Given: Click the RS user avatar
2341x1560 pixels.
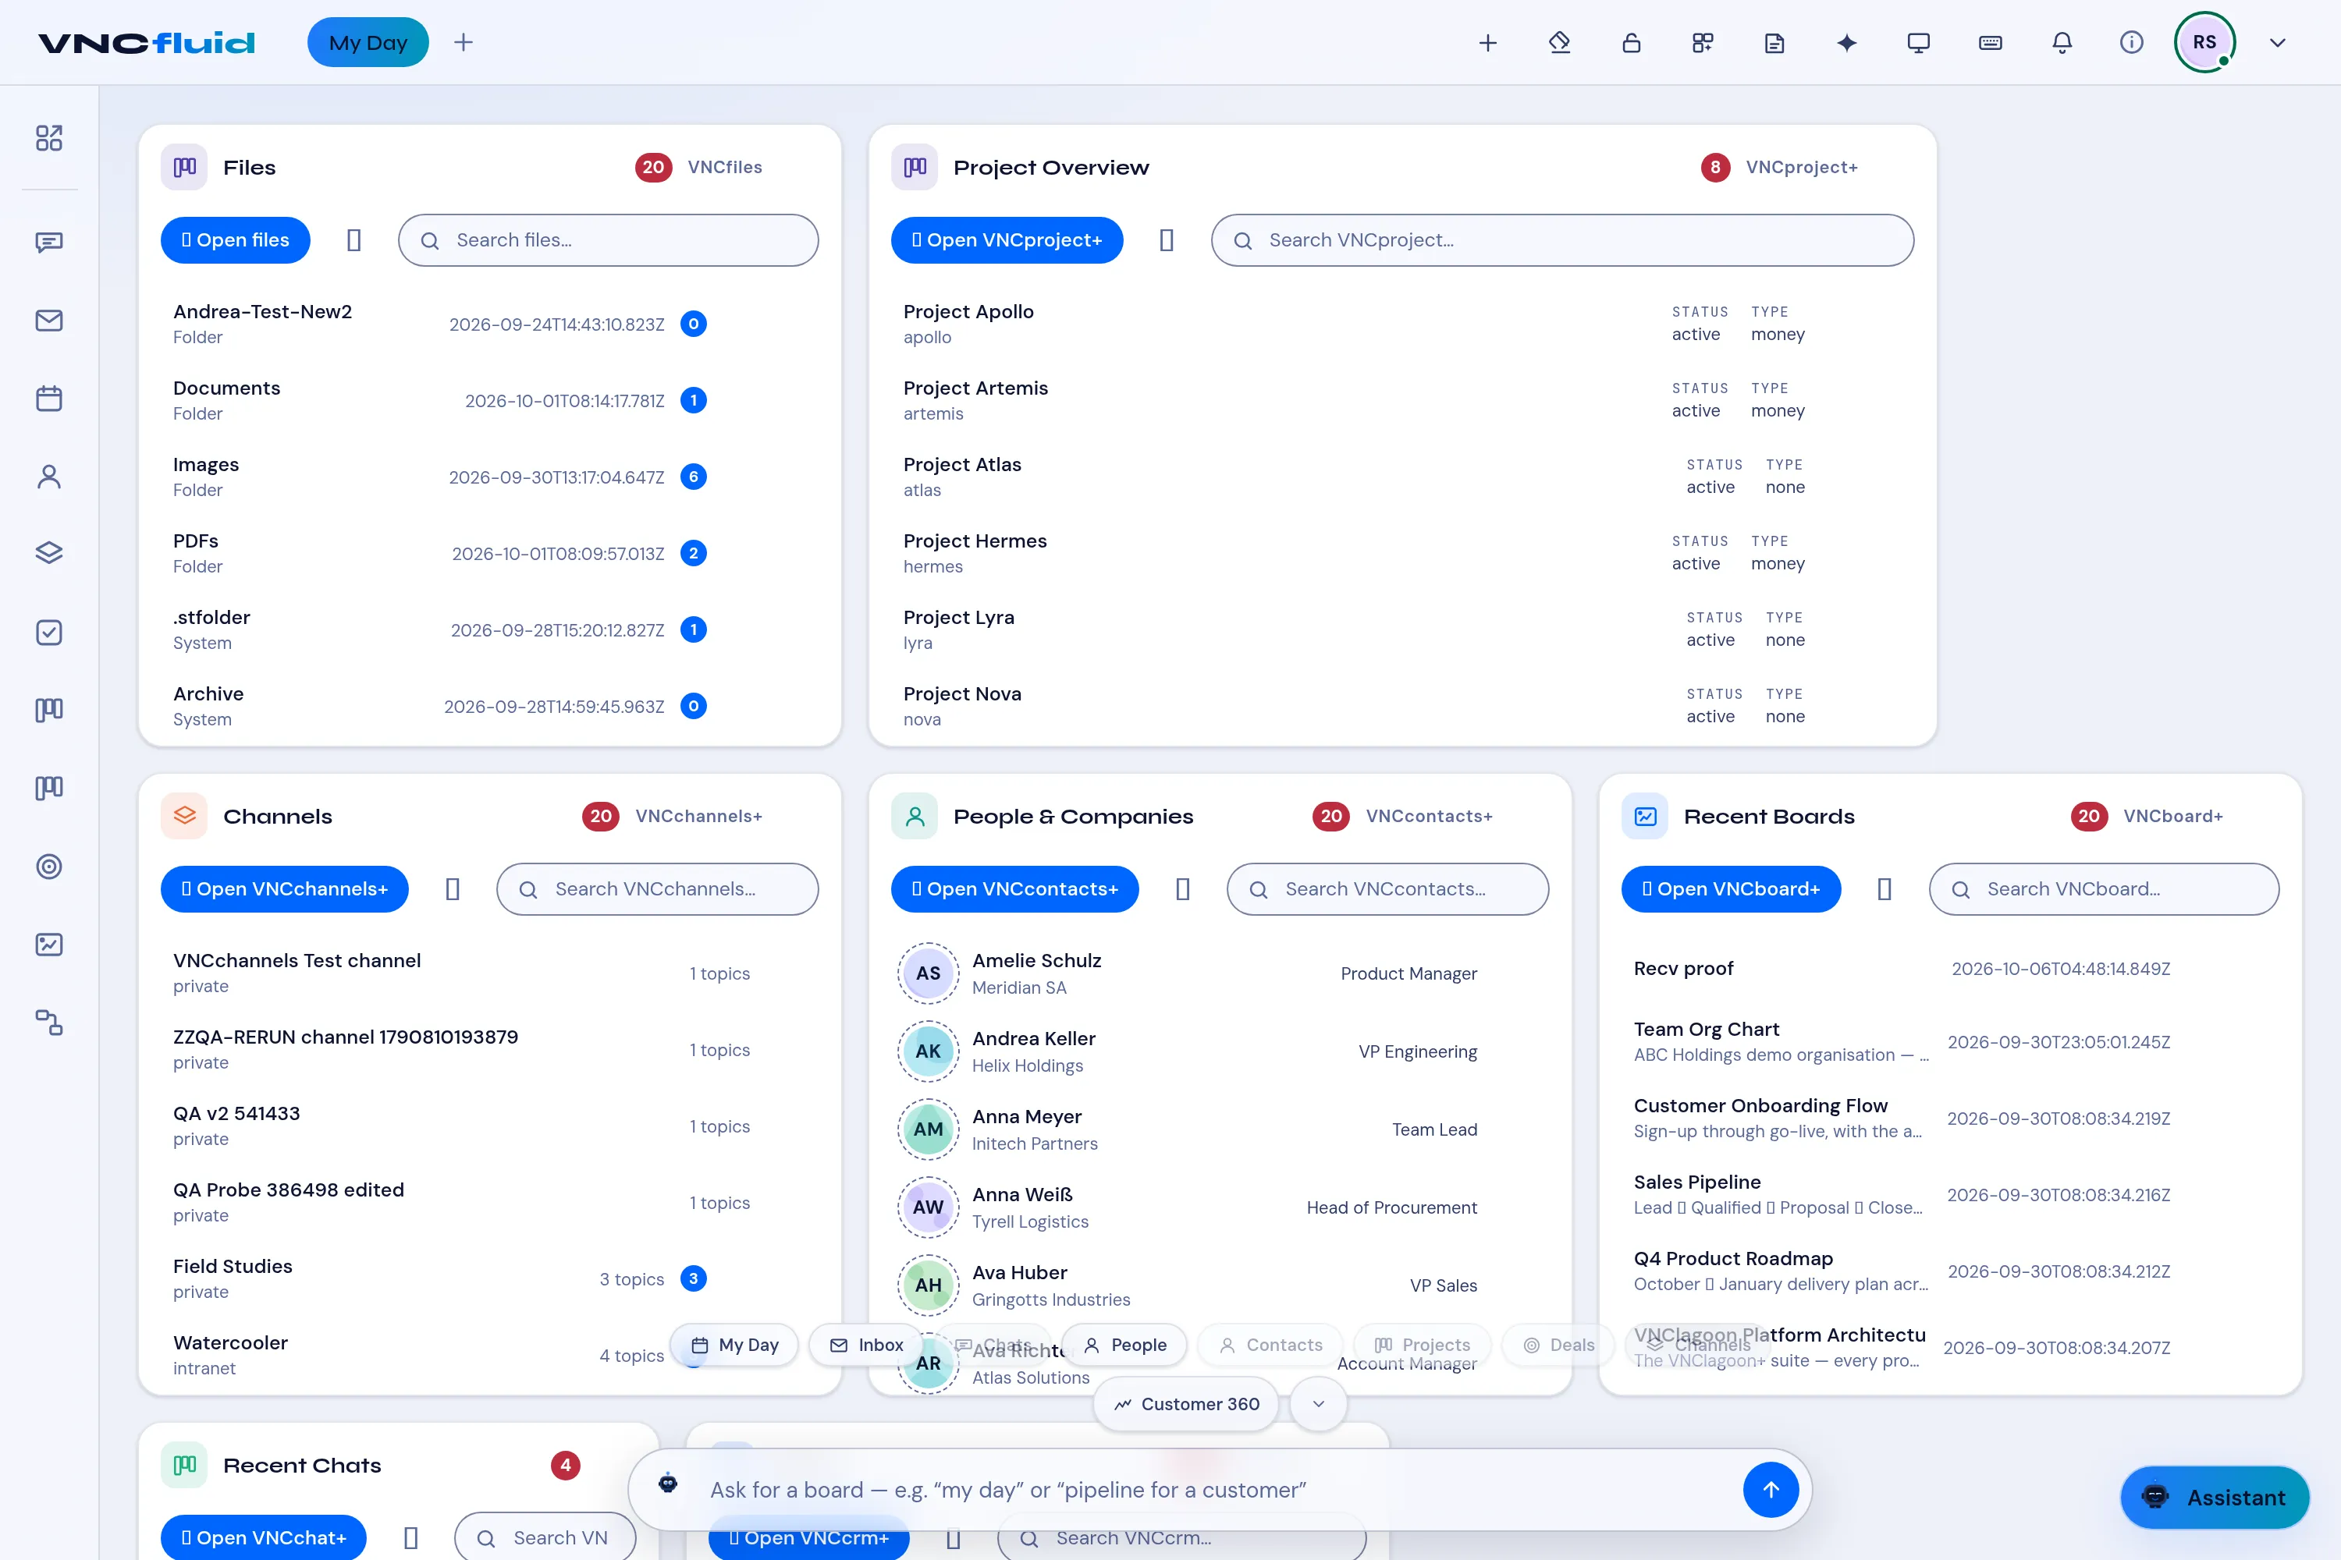Looking at the screenshot, I should point(2204,43).
